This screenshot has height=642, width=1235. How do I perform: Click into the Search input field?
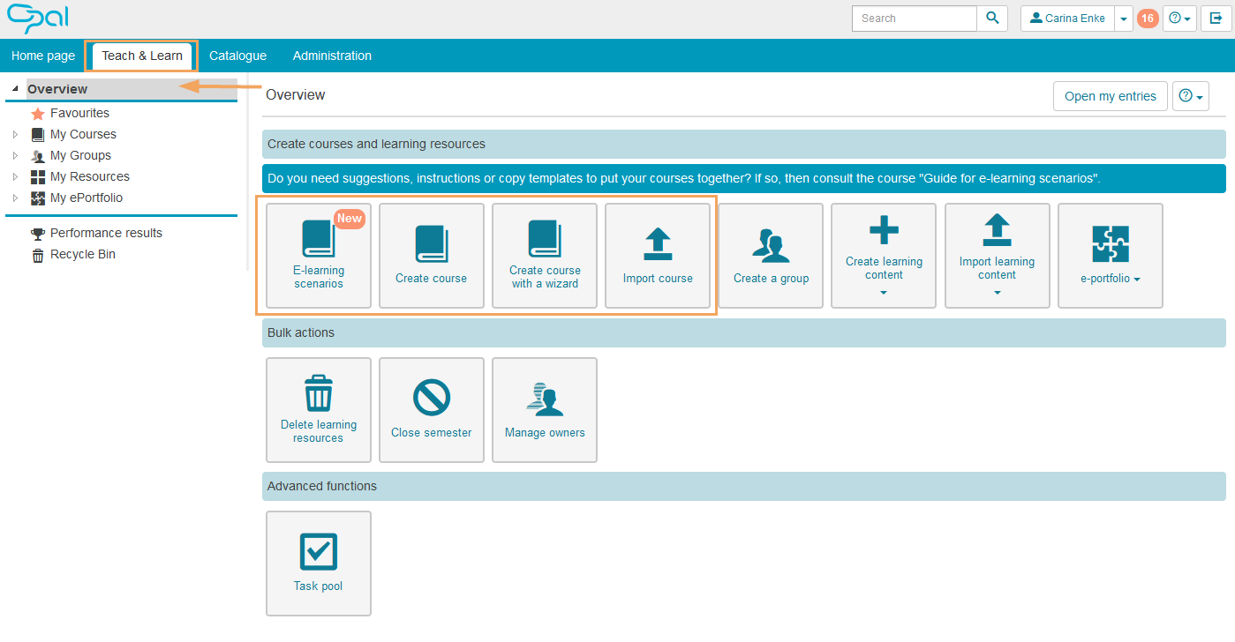tap(914, 18)
